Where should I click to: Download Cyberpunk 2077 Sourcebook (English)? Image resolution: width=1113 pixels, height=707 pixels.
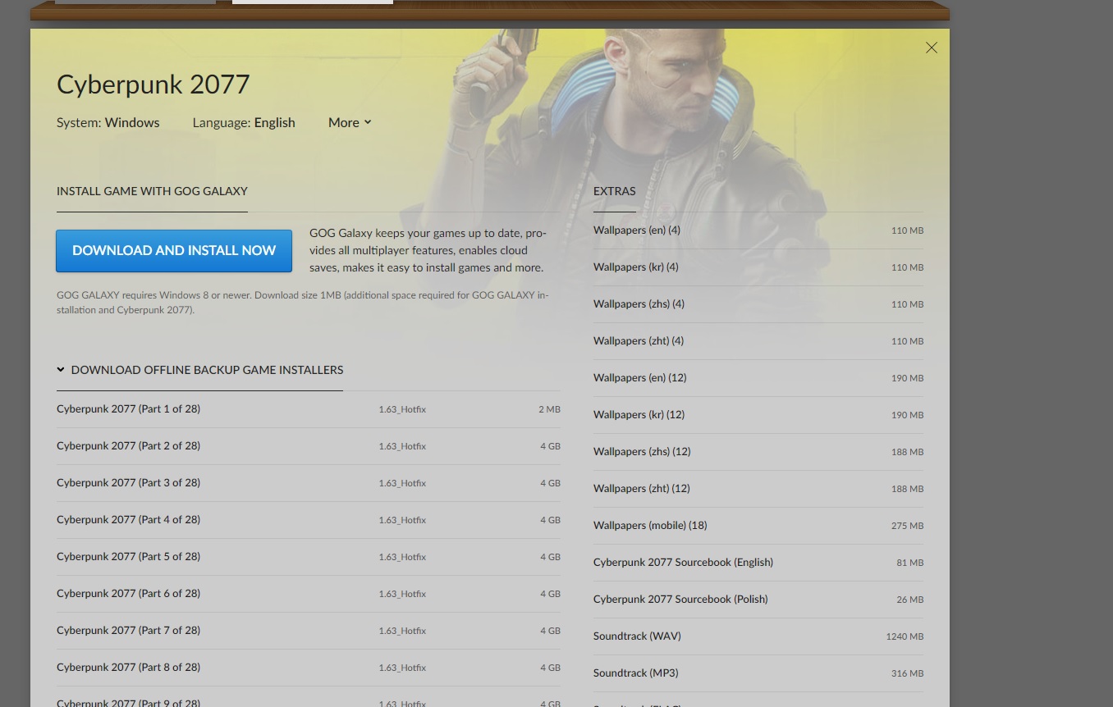(x=758, y=563)
